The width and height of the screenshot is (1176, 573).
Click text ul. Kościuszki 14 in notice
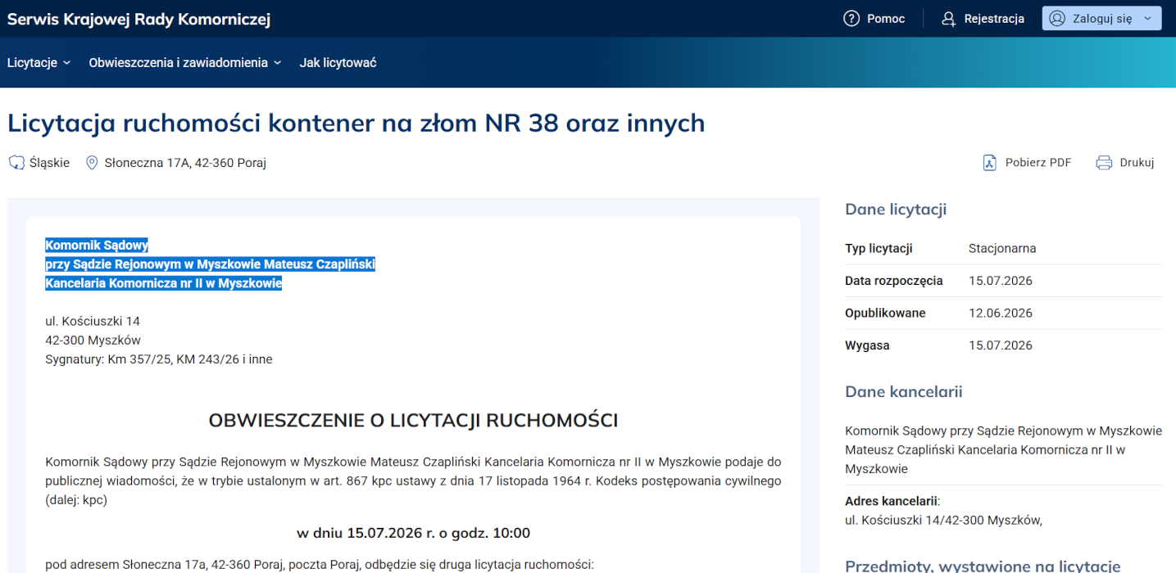(93, 321)
